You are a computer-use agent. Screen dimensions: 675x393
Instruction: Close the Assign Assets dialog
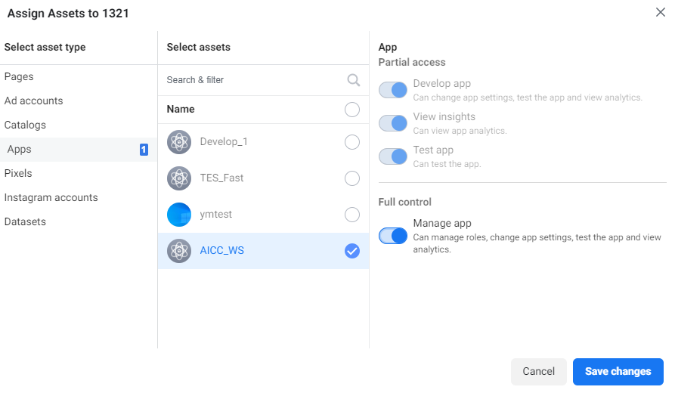coord(661,12)
